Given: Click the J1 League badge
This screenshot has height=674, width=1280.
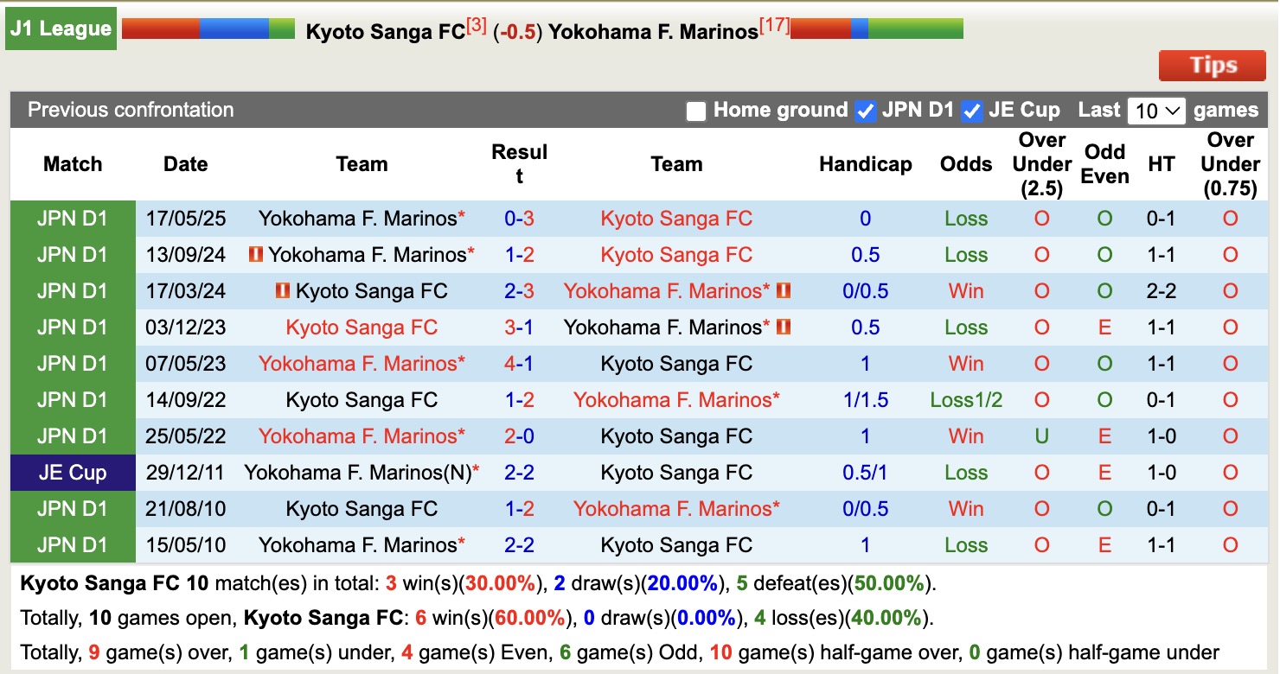Looking at the screenshot, I should 61,28.
